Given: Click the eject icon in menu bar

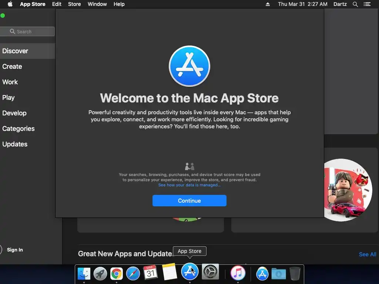Looking at the screenshot, I should point(268,4).
